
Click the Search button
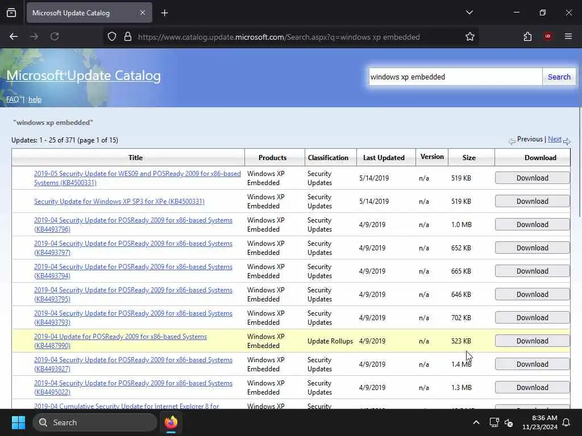pyautogui.click(x=559, y=77)
